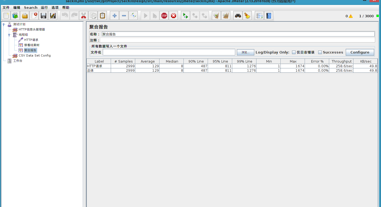
Task: Click the Average column header
Action: (147, 61)
